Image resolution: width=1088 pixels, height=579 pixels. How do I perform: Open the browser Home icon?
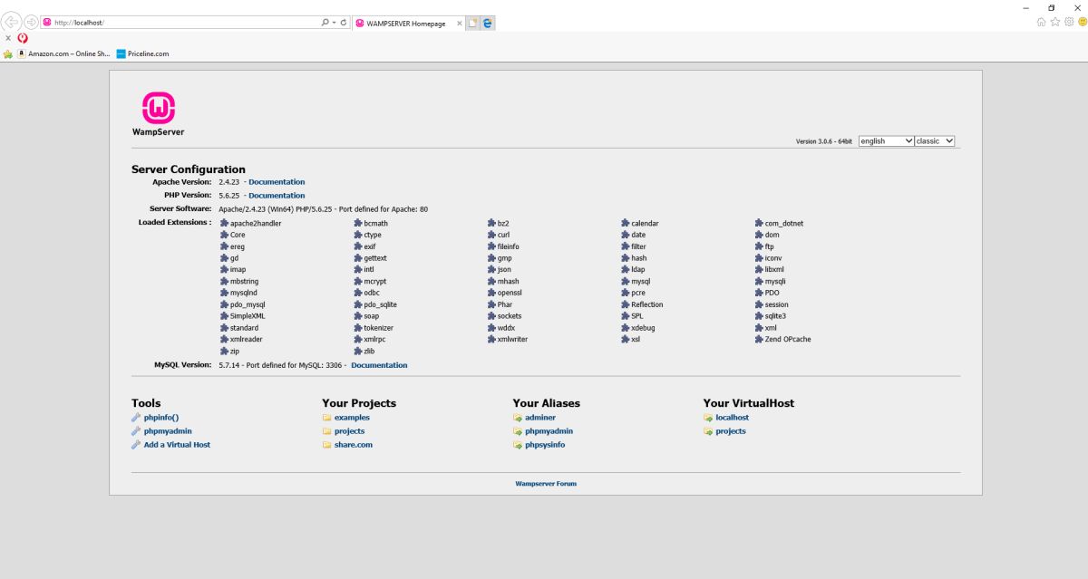click(x=1042, y=22)
